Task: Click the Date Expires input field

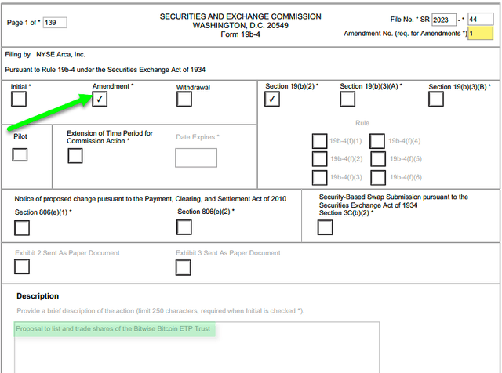Action: pos(195,158)
